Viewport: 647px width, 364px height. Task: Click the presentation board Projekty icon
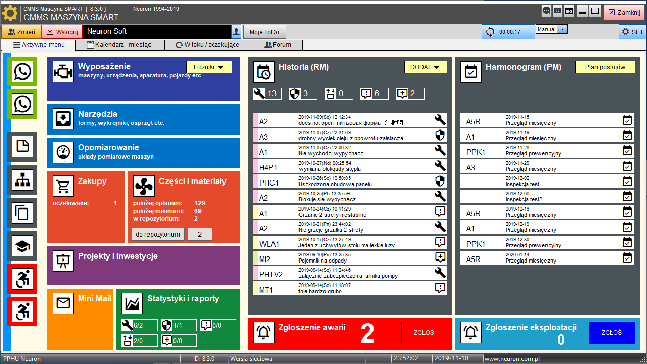point(63,261)
